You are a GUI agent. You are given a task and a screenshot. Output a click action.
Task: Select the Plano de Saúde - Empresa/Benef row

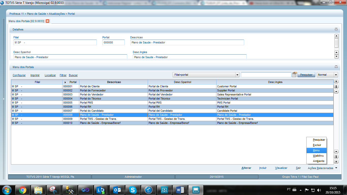(172, 123)
